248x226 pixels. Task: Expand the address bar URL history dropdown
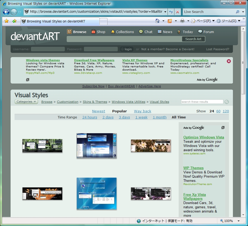click(165, 12)
